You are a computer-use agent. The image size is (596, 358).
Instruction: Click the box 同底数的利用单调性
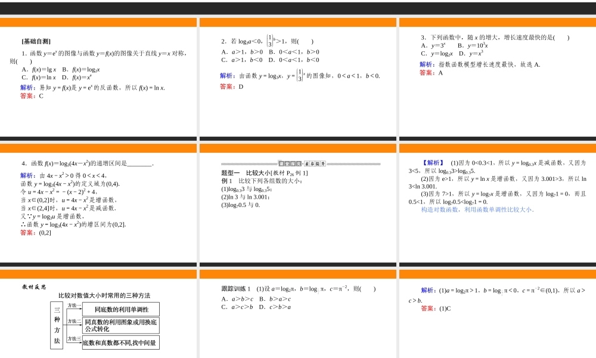[x=121, y=309]
